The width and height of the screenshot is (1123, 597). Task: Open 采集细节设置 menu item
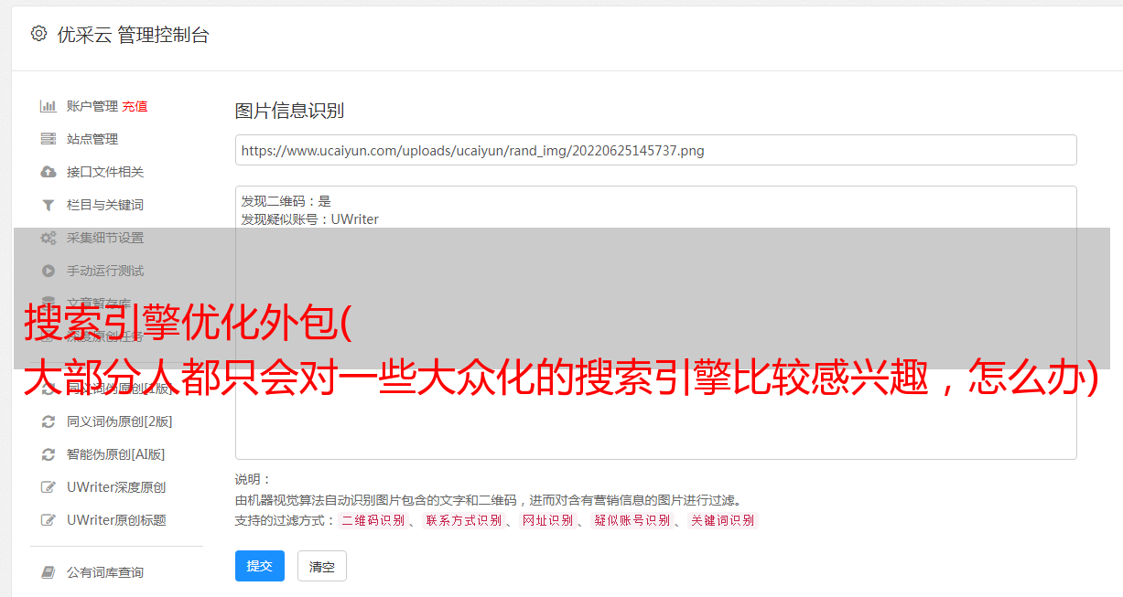pos(105,238)
